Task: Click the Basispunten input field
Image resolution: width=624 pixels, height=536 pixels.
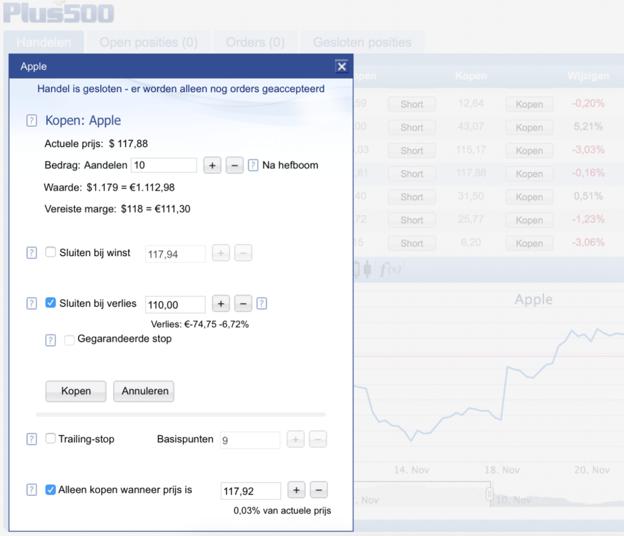Action: [250, 440]
